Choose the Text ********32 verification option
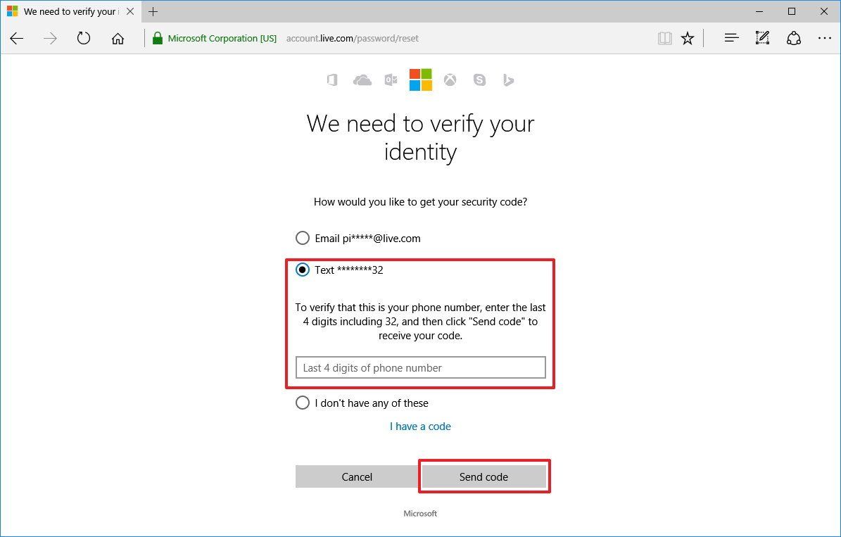This screenshot has width=841, height=537. [x=303, y=270]
